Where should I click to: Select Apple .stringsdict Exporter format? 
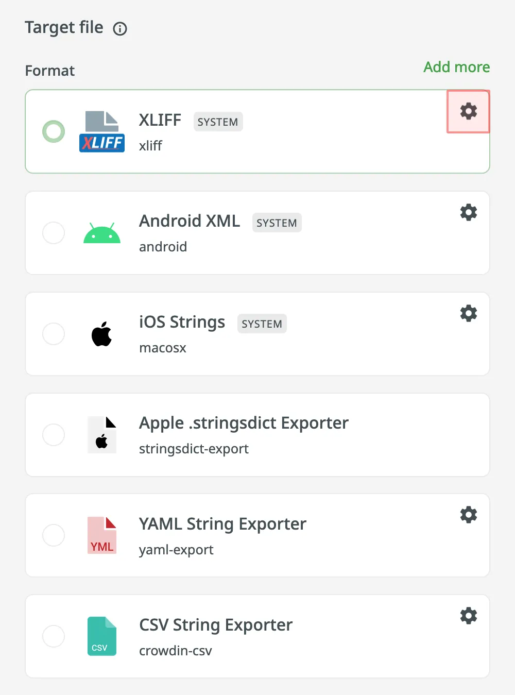(x=54, y=435)
